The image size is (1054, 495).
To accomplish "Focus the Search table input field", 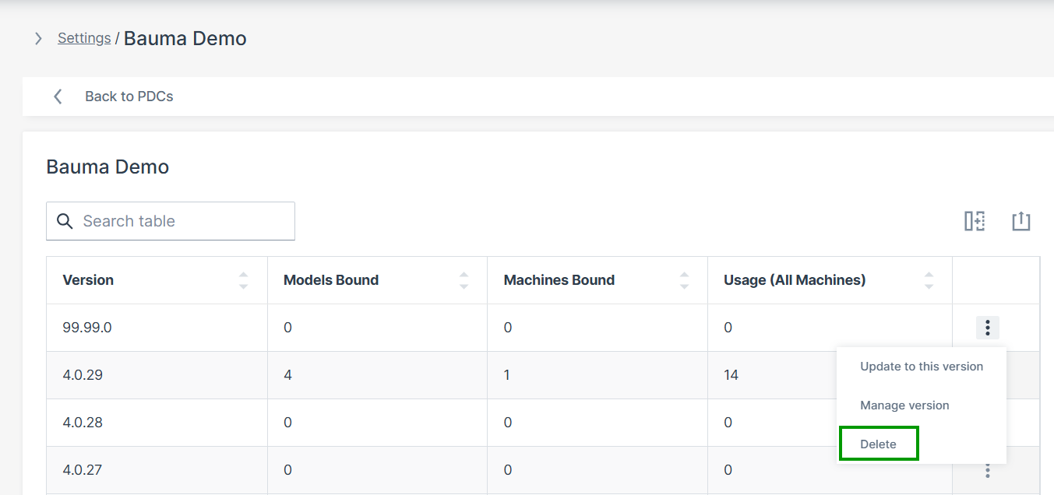I will pos(183,221).
